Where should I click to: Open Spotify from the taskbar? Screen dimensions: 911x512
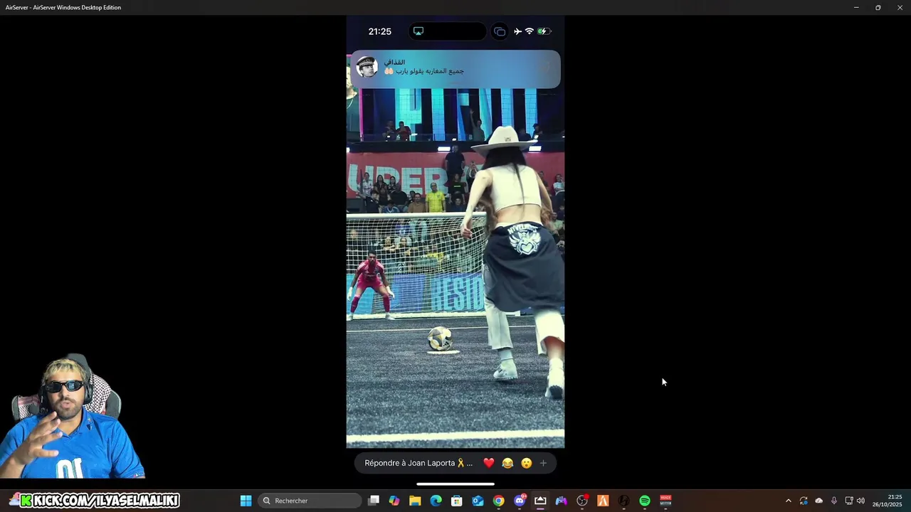645,501
